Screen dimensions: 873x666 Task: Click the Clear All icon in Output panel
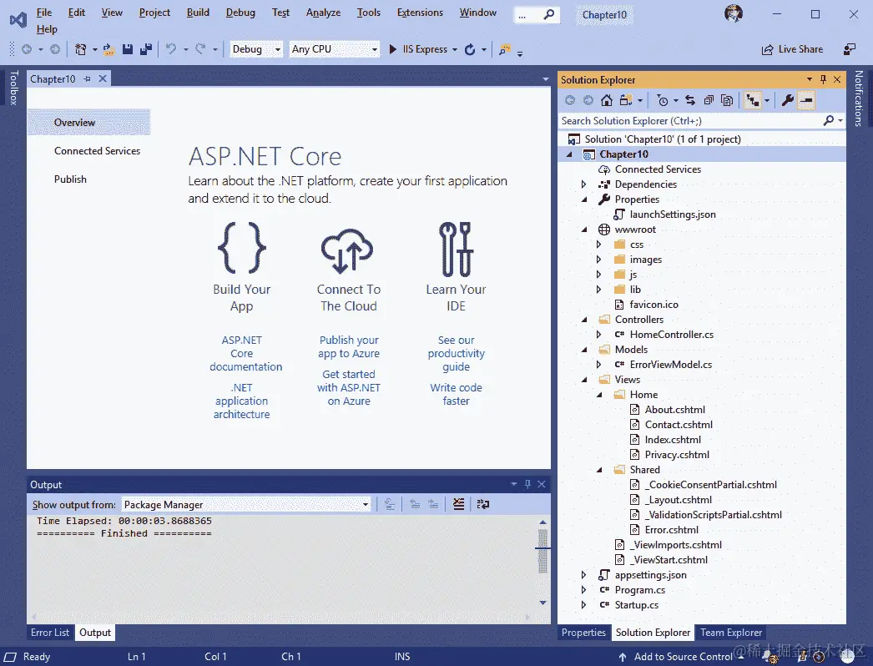[458, 504]
